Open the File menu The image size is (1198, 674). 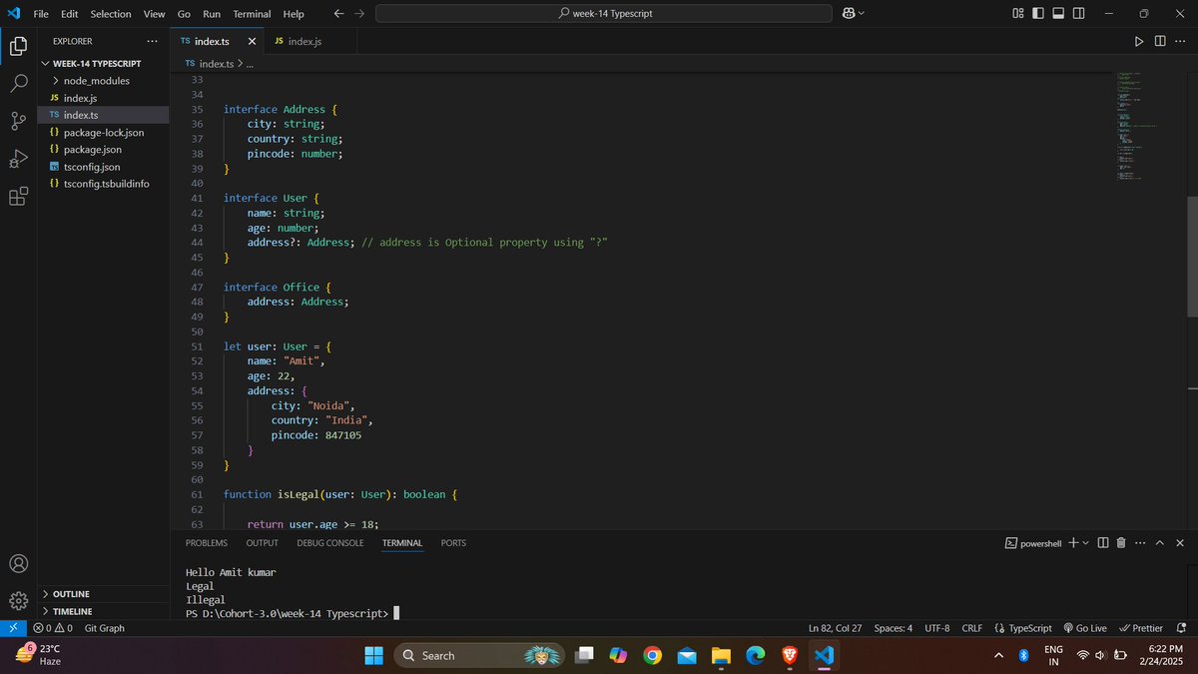click(x=41, y=14)
